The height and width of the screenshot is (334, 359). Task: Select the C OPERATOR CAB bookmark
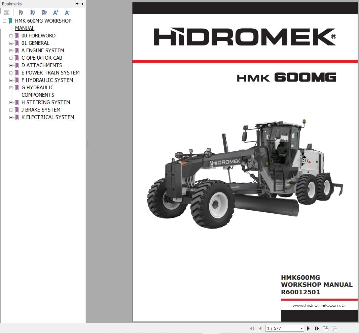pyautogui.click(x=42, y=58)
